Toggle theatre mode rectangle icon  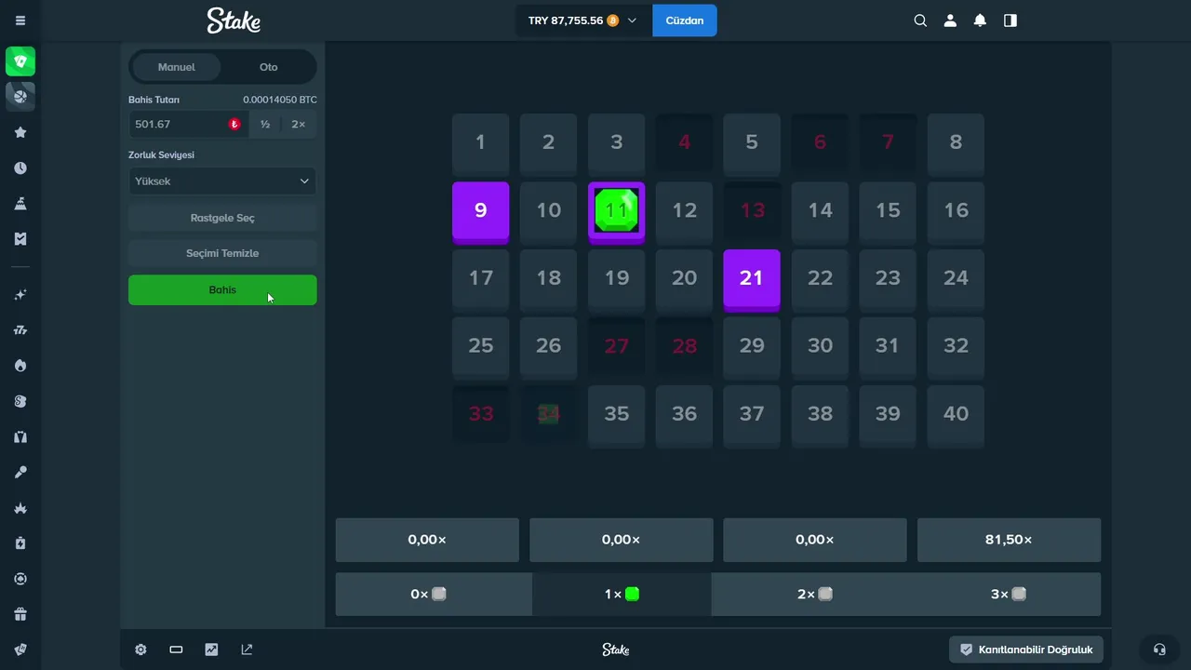pyautogui.click(x=176, y=650)
